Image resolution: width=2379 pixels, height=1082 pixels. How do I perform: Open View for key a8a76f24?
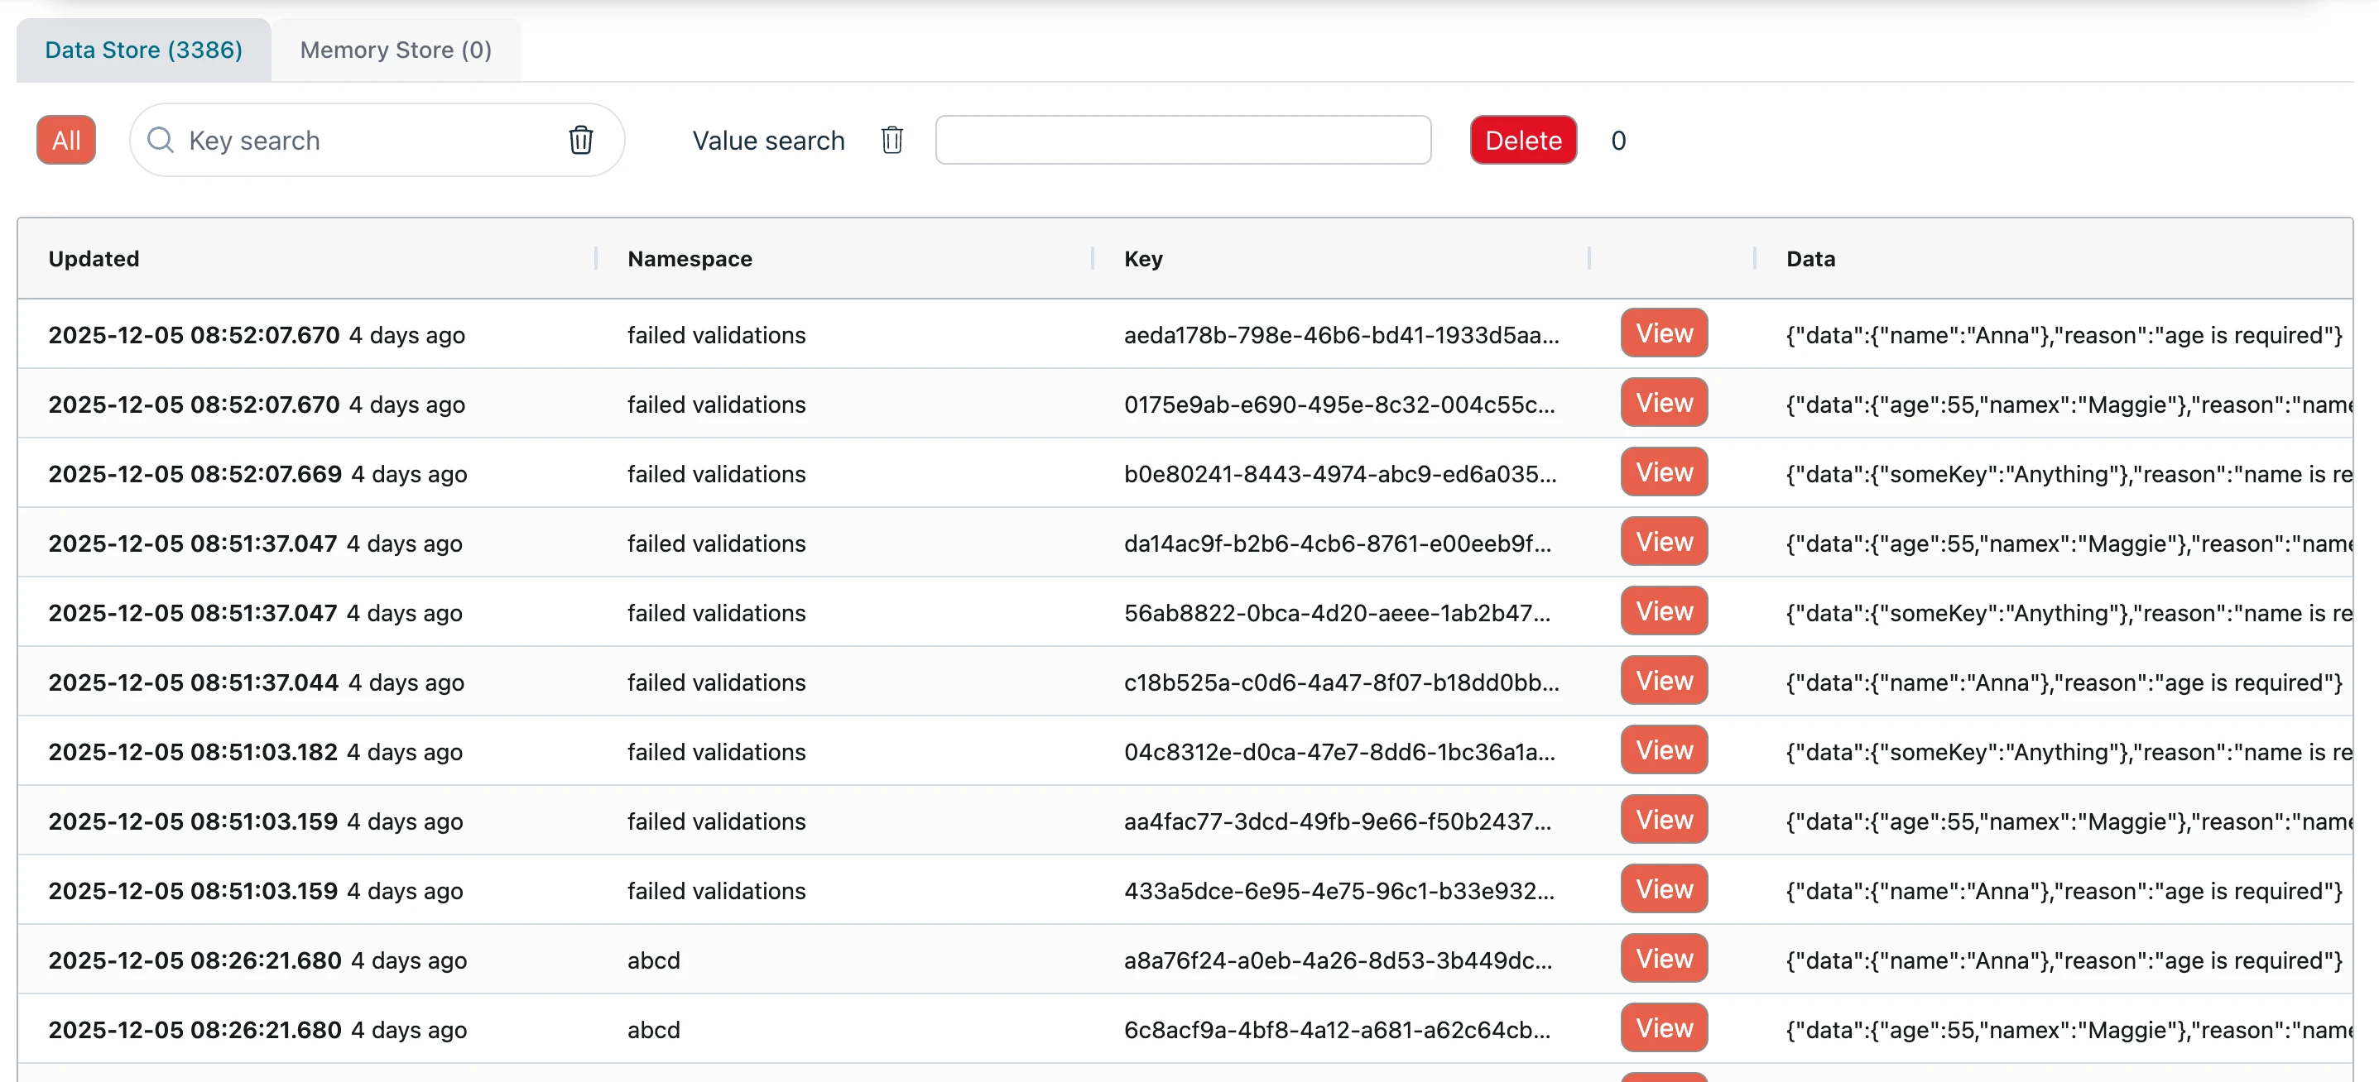pos(1663,960)
